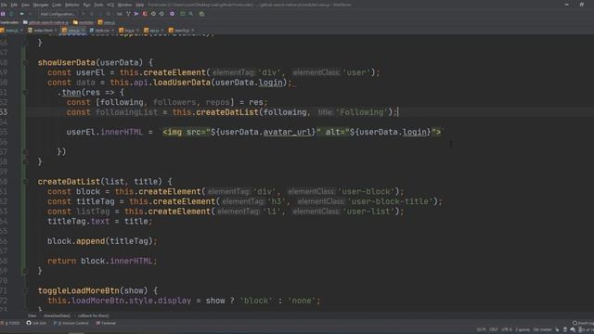Viewport: 594px width, 334px height.
Task: Select the view.js breadcrumb
Action: point(107,22)
